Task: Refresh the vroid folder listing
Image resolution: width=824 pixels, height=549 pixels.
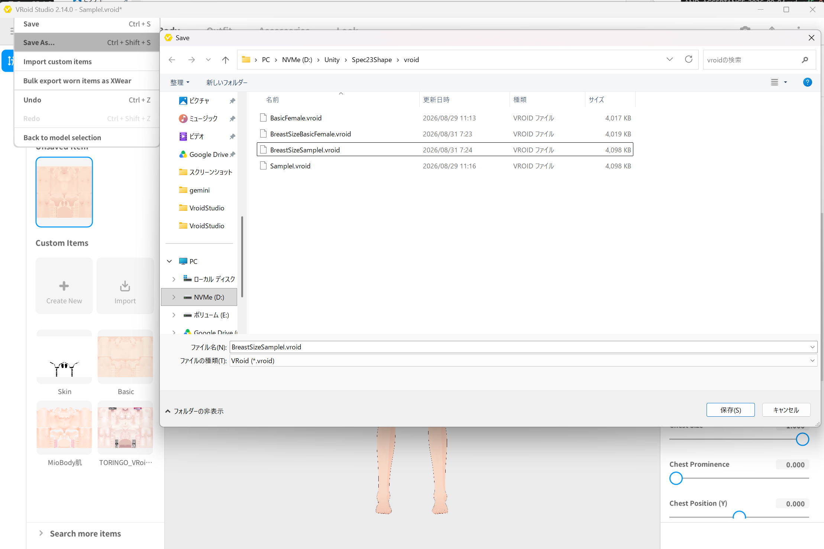Action: pyautogui.click(x=689, y=59)
